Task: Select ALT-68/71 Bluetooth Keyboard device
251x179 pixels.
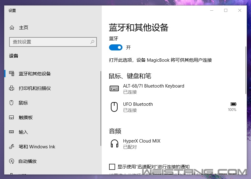Action: click(x=173, y=89)
